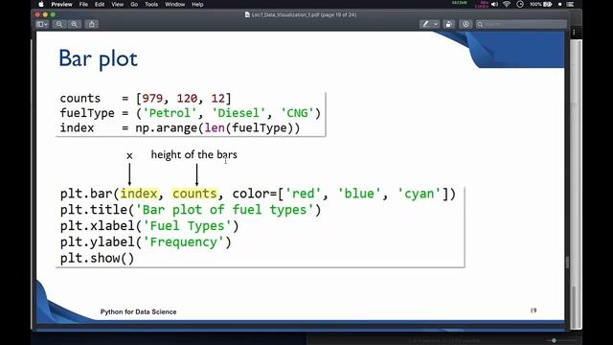Open the Preview application menu
This screenshot has height=345, width=613.
(x=61, y=4)
